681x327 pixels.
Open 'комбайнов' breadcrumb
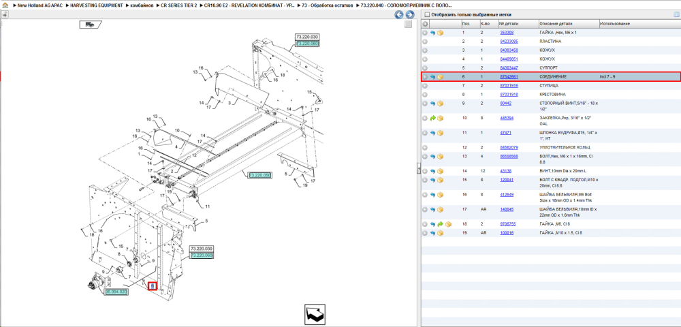(142, 5)
